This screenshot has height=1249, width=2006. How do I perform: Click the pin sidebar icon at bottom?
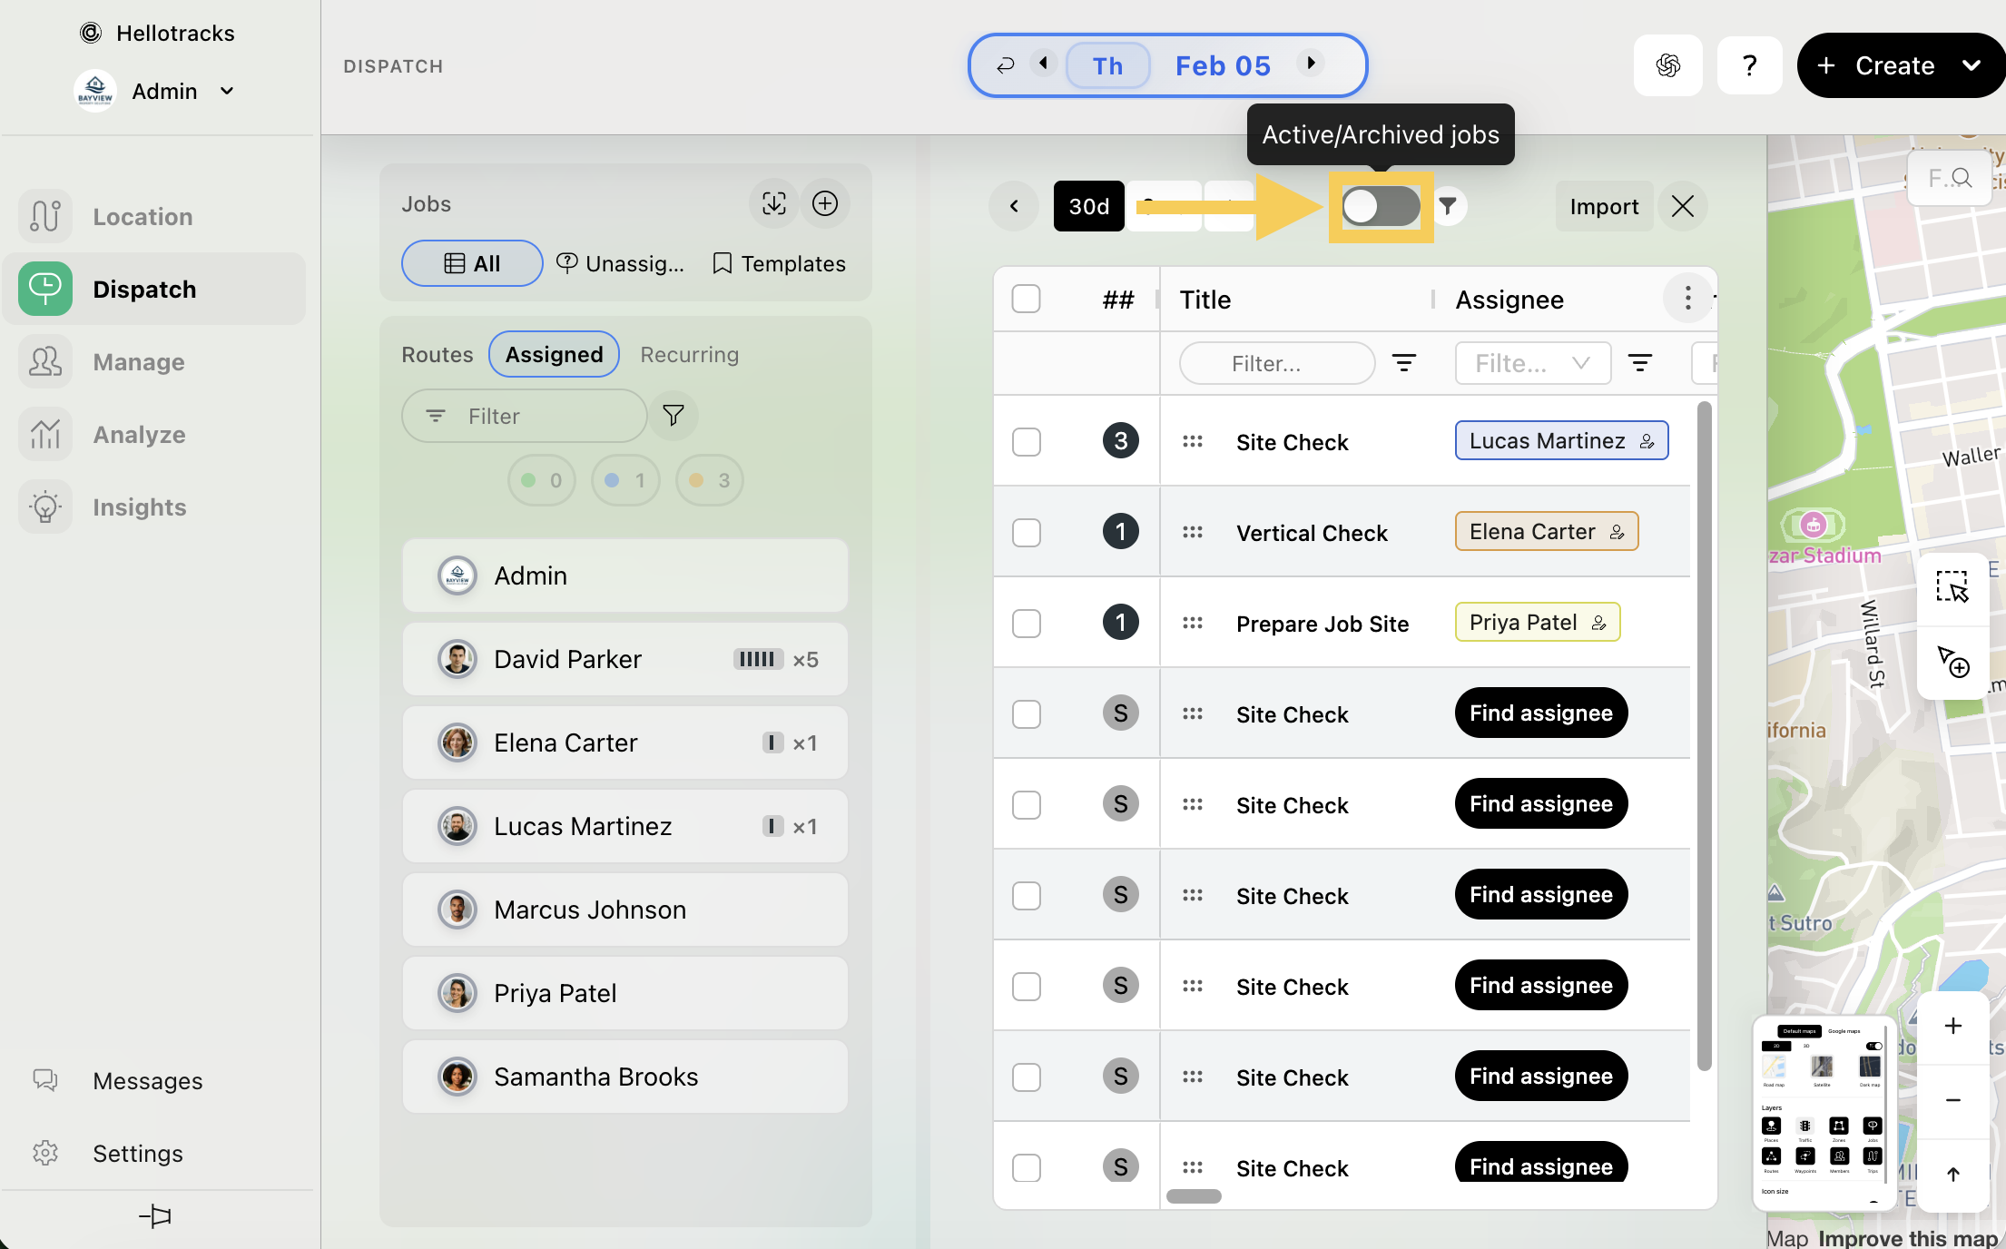155,1215
